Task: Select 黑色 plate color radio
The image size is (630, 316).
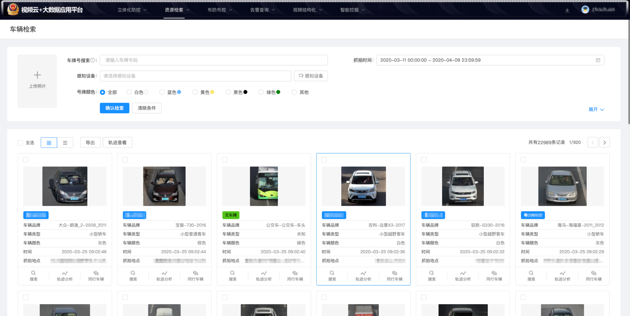Action: 228,92
